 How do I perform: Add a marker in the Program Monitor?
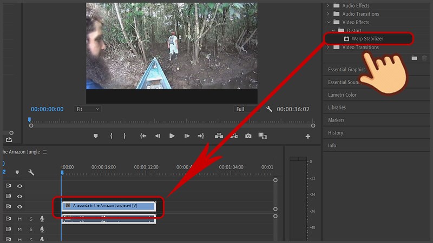(x=96, y=136)
